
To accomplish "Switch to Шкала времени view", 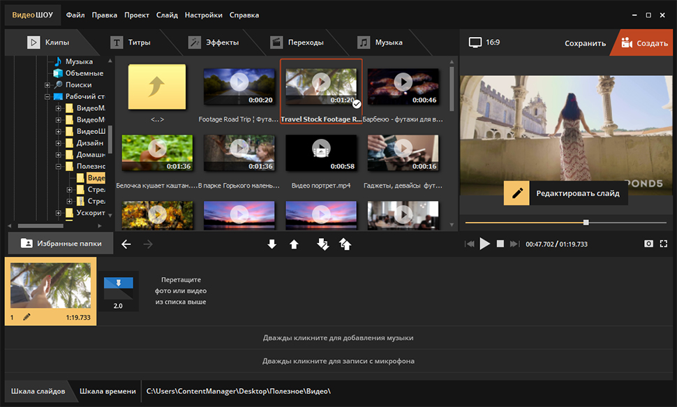I will (x=107, y=391).
